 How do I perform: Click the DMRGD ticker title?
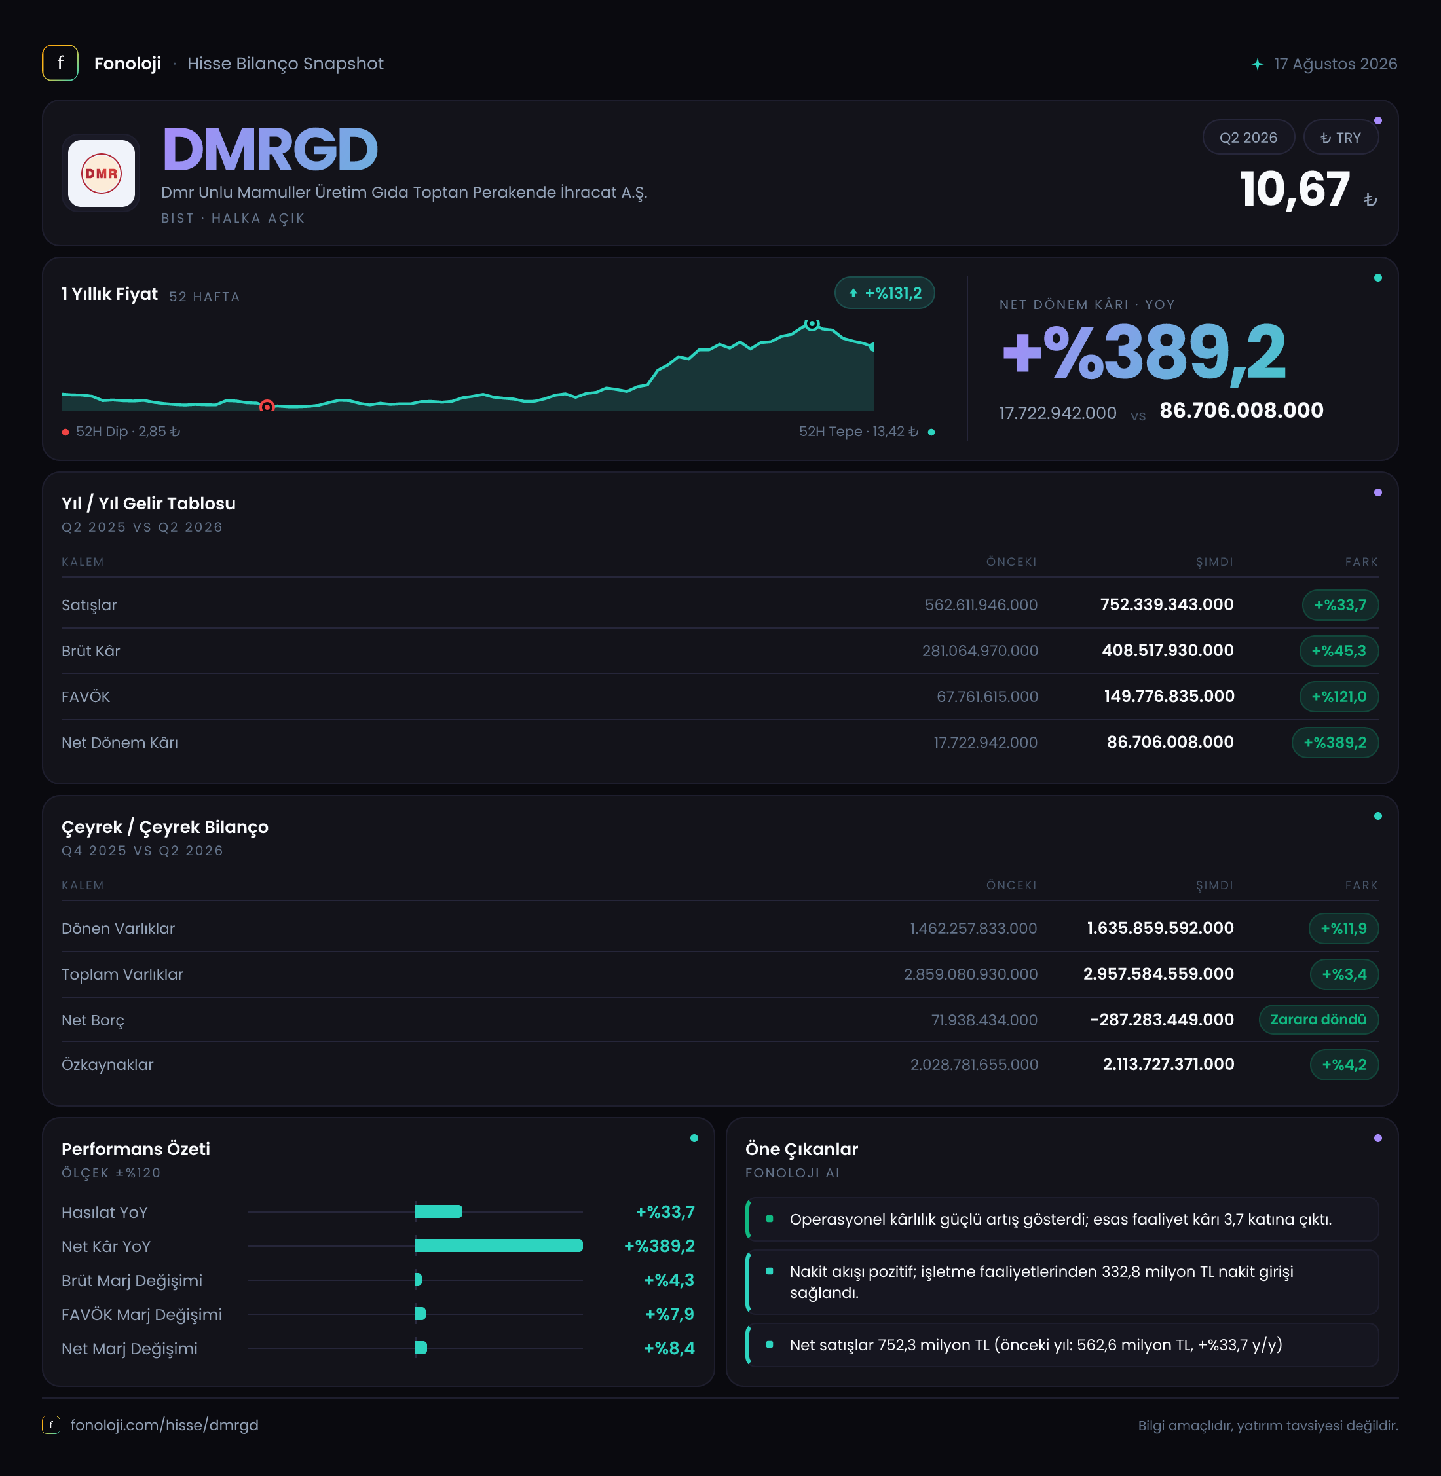(x=270, y=150)
